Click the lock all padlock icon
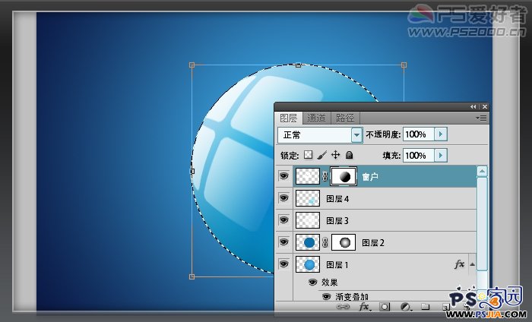 (349, 155)
